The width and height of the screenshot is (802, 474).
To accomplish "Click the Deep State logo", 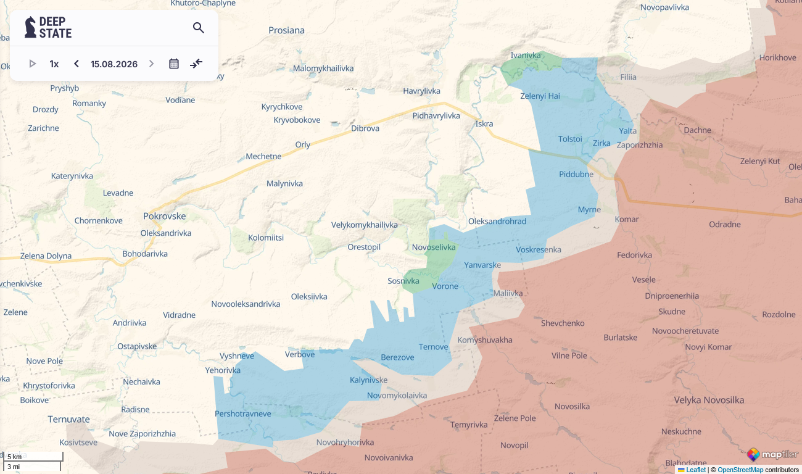I will (48, 28).
